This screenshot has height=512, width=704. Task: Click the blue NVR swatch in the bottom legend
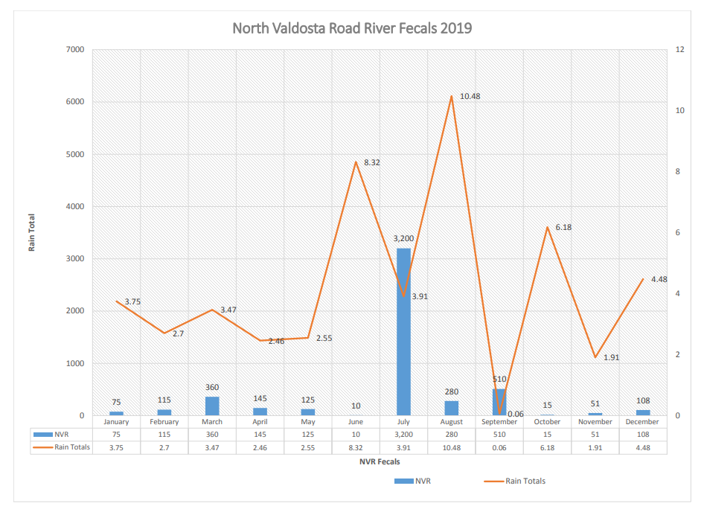click(x=404, y=481)
